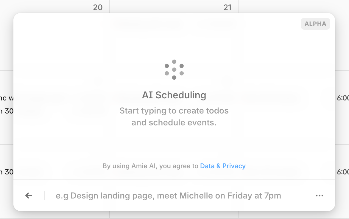Select date 20 in the calendar header
The width and height of the screenshot is (349, 219).
98,7
